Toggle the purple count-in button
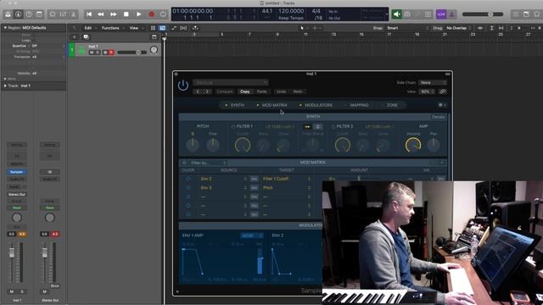The height and width of the screenshot is (305, 543). (x=441, y=14)
